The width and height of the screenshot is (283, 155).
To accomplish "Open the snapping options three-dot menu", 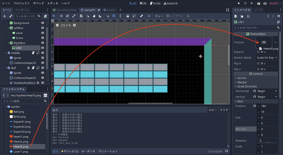I will (x=120, y=16).
